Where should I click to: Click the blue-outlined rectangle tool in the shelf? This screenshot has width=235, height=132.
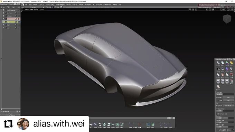coord(148,124)
